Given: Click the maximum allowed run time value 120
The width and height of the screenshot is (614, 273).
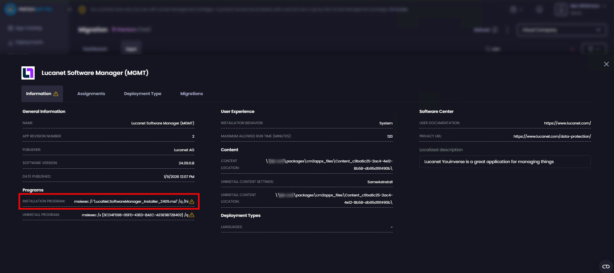Looking at the screenshot, I should click(x=390, y=136).
